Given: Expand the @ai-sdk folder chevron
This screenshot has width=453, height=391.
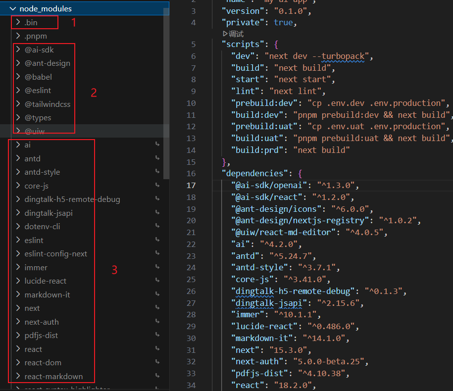Looking at the screenshot, I should click(x=18, y=49).
